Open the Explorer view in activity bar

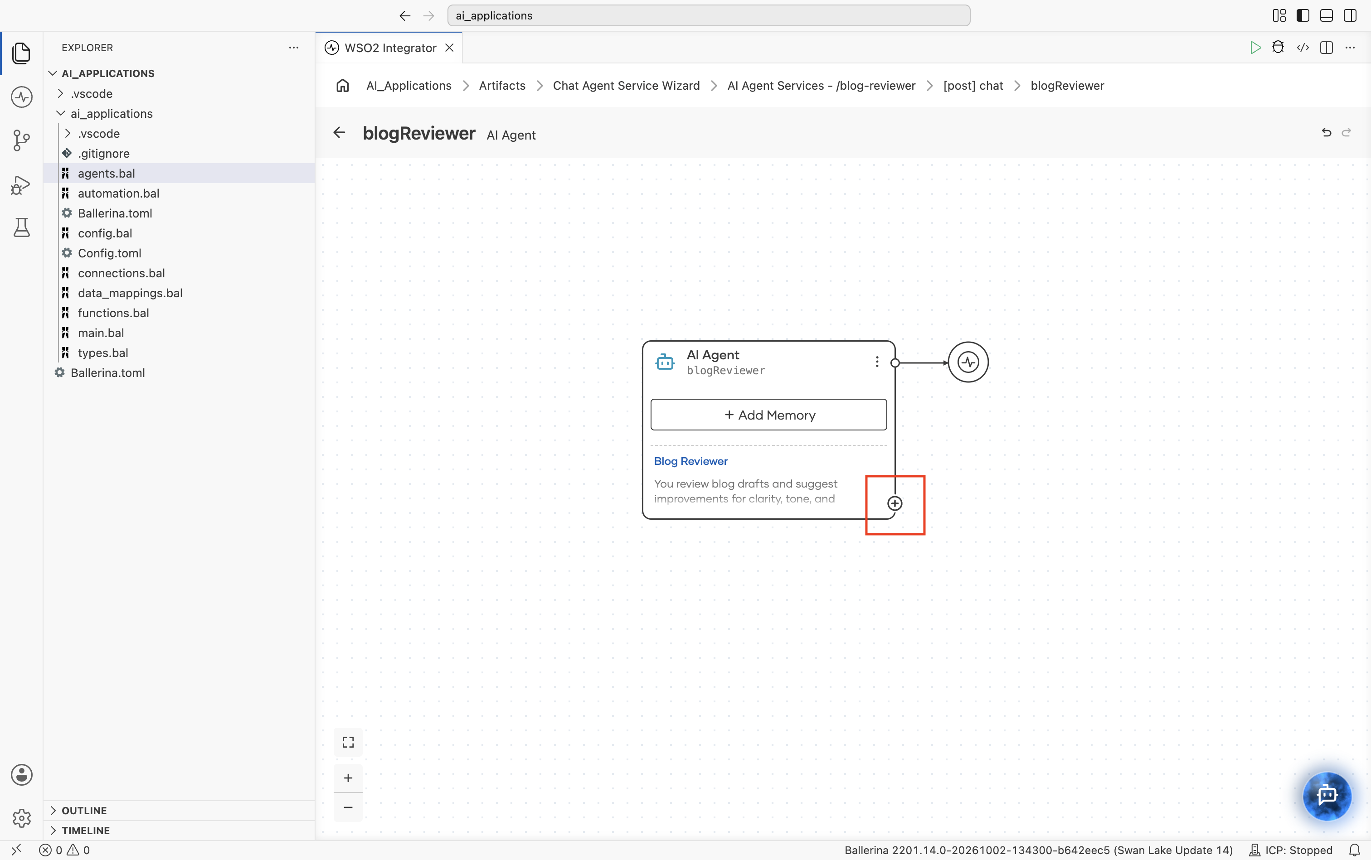(x=21, y=53)
